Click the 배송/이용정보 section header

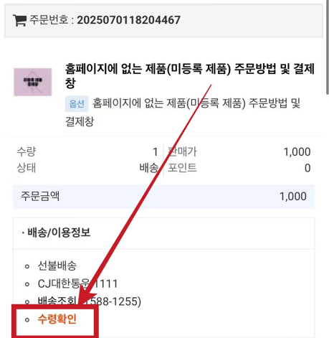coord(57,233)
